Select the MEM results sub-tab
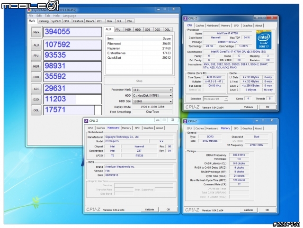The width and height of the screenshot is (303, 228). coord(128,29)
